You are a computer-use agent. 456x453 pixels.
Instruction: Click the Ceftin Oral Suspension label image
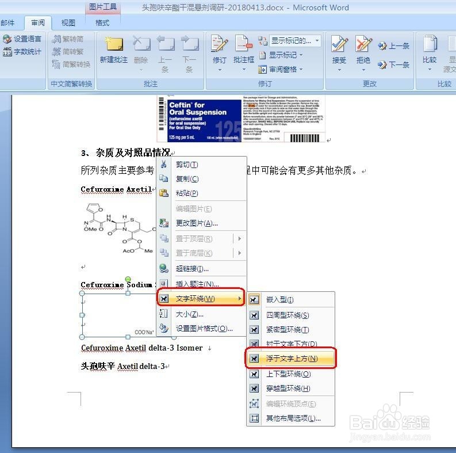(x=241, y=119)
